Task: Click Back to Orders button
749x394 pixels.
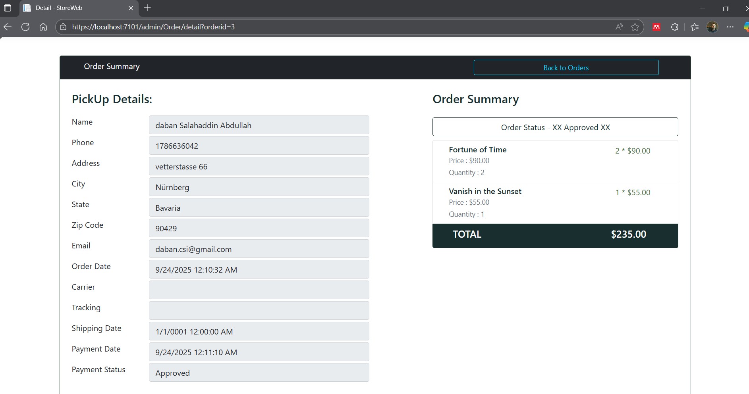Action: (566, 68)
